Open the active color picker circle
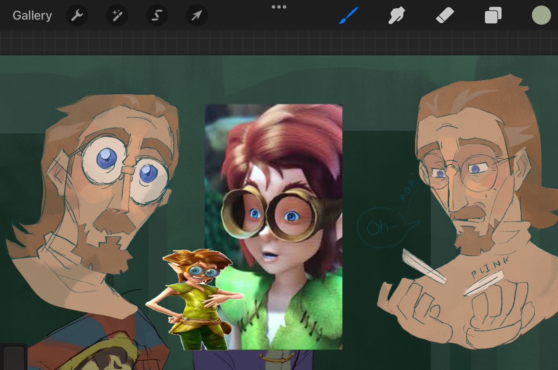The image size is (558, 370). click(x=541, y=15)
